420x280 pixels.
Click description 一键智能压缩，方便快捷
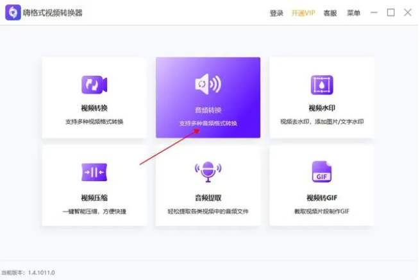coord(94,212)
